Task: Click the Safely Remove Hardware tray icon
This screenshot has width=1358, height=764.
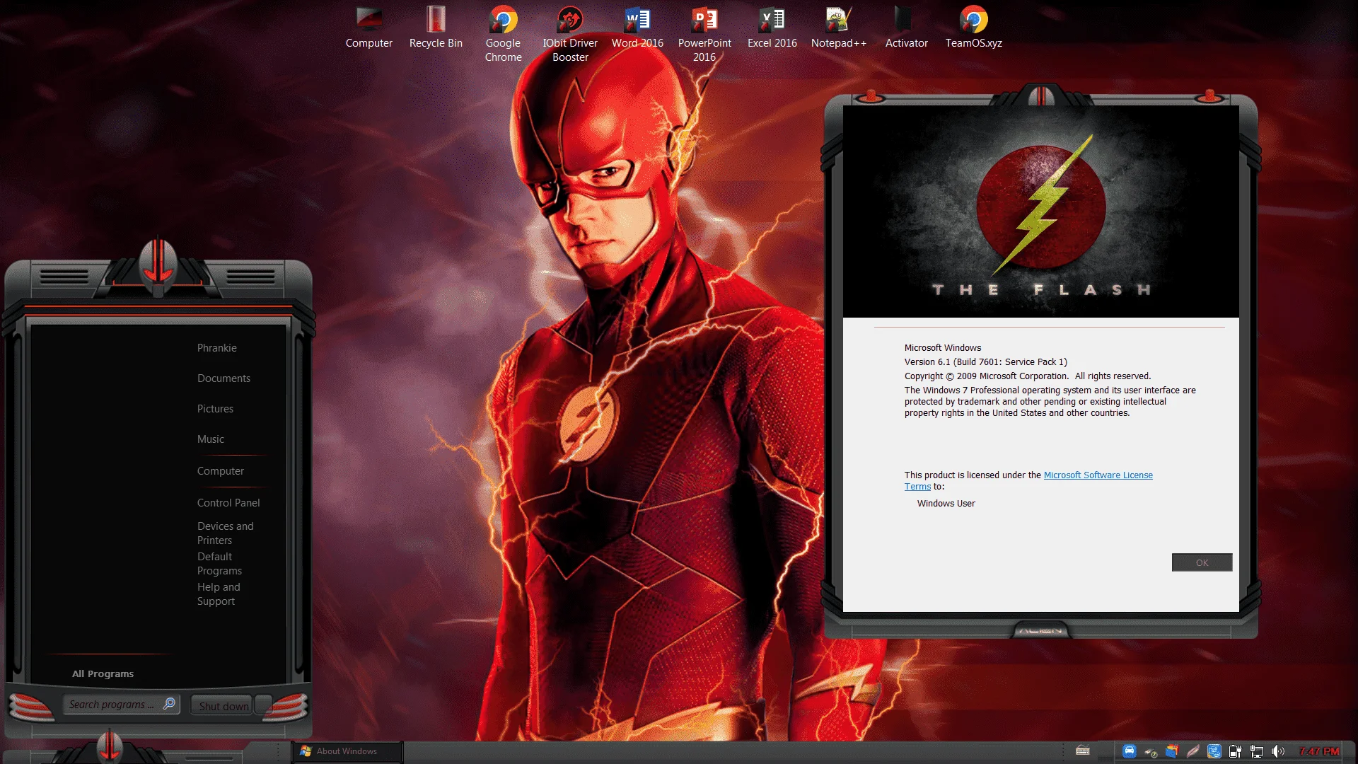Action: point(1151,752)
